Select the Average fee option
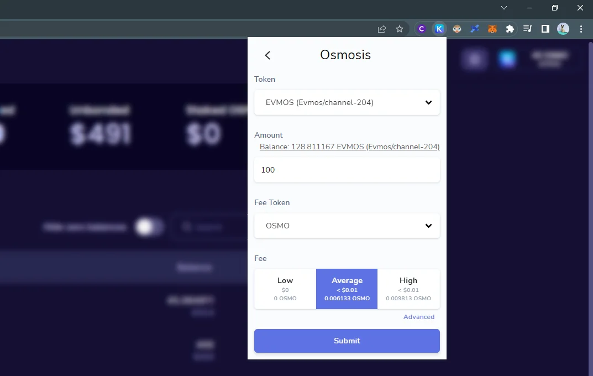Screen dimensions: 593x376 [x=347, y=289]
